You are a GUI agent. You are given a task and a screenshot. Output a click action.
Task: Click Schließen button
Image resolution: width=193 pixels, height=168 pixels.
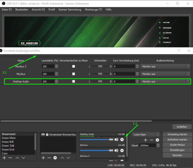point(182,127)
